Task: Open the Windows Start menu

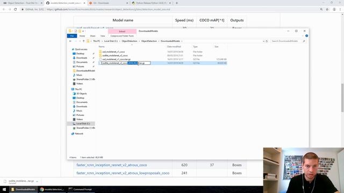Action: [4, 189]
